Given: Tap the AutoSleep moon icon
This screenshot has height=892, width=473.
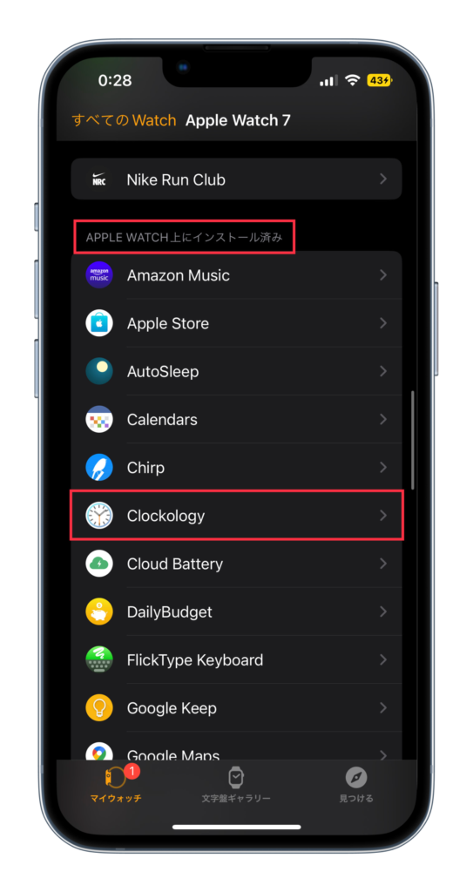Looking at the screenshot, I should pos(99,371).
